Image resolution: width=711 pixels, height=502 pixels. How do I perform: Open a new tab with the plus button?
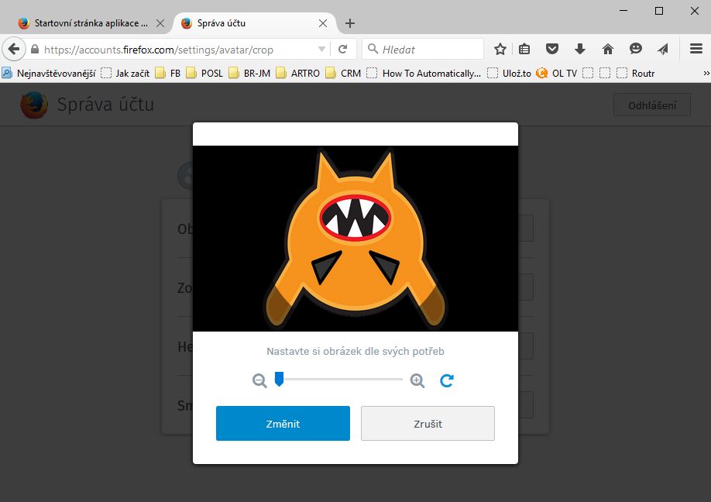click(350, 23)
